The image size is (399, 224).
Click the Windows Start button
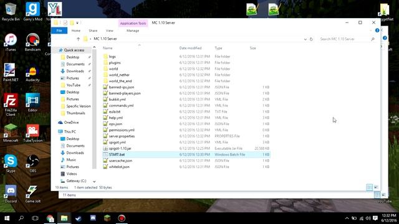point(7,218)
